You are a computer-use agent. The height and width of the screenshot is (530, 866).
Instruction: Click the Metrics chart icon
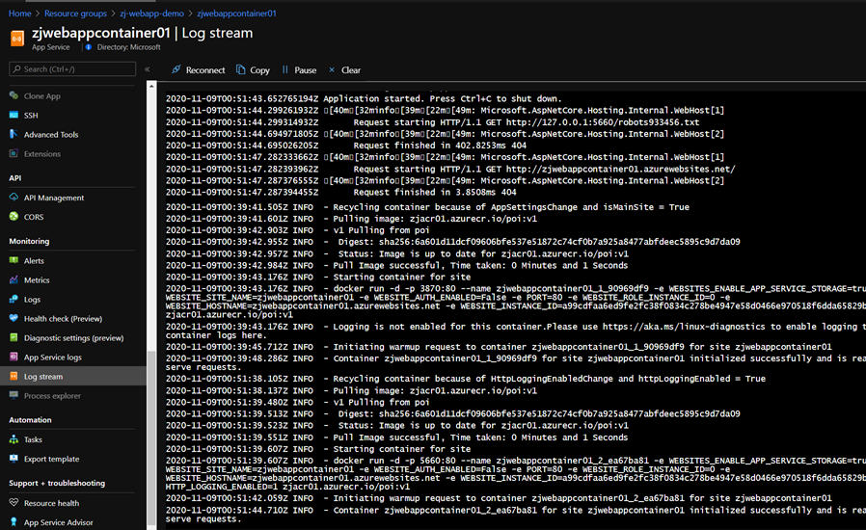coord(14,279)
